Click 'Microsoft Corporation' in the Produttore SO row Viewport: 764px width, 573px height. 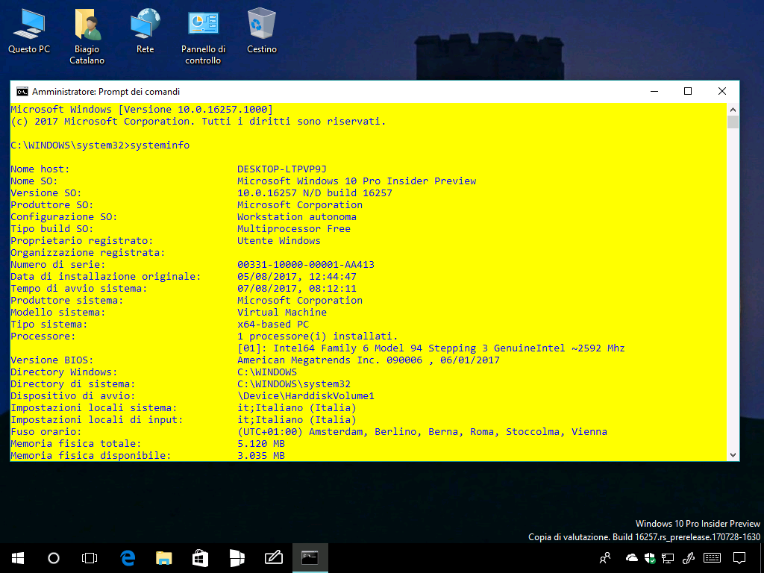point(300,204)
